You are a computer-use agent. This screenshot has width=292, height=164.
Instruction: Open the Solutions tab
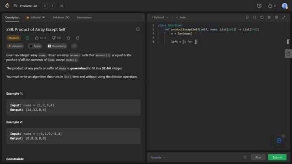pos(61,17)
